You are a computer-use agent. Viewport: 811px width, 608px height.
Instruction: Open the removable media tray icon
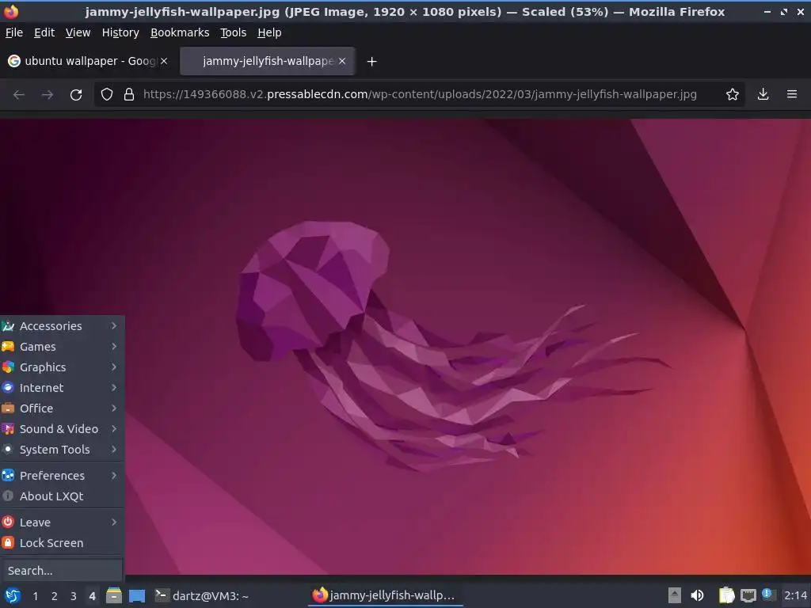(x=675, y=595)
